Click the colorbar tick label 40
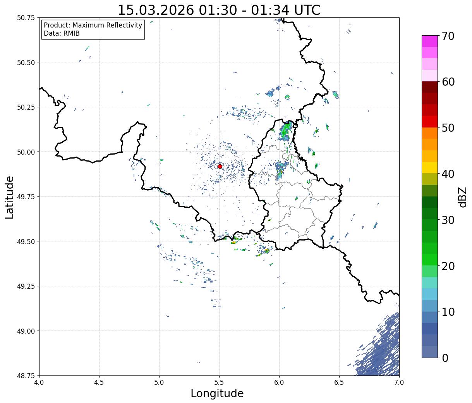This screenshot has width=472, height=403. (x=447, y=174)
